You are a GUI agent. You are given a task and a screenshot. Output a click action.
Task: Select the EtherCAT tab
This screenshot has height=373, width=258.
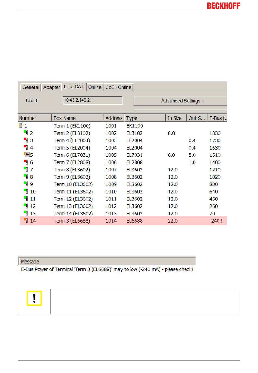tap(74, 87)
